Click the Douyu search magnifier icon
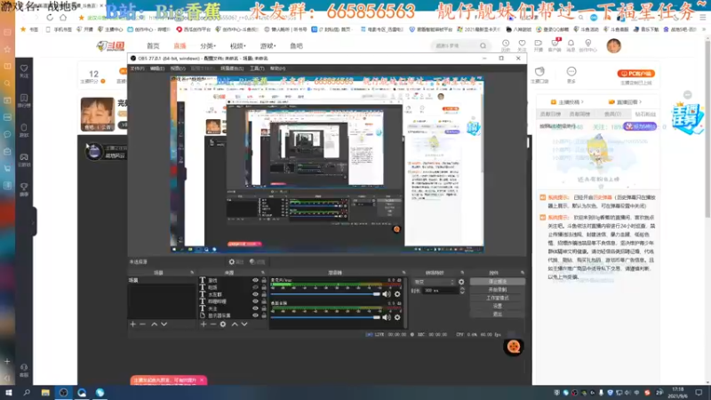 (x=483, y=46)
